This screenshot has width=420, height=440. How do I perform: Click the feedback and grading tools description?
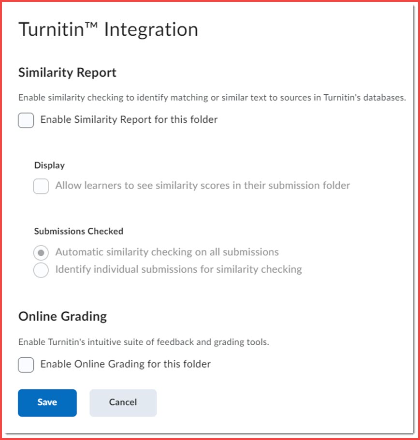(x=143, y=342)
